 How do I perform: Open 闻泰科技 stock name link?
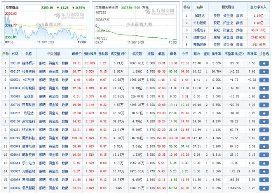point(29,138)
